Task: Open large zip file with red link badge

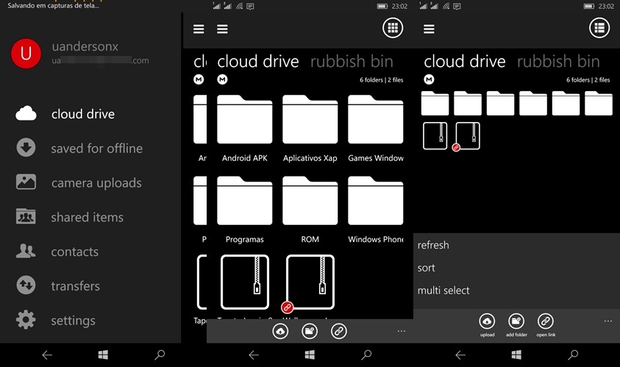Action: coord(310,282)
